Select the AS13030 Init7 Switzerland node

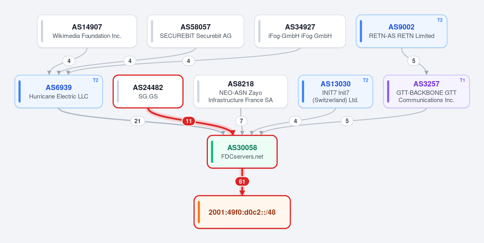335,91
